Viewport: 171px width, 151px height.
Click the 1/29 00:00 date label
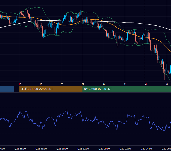tap(104, 148)
